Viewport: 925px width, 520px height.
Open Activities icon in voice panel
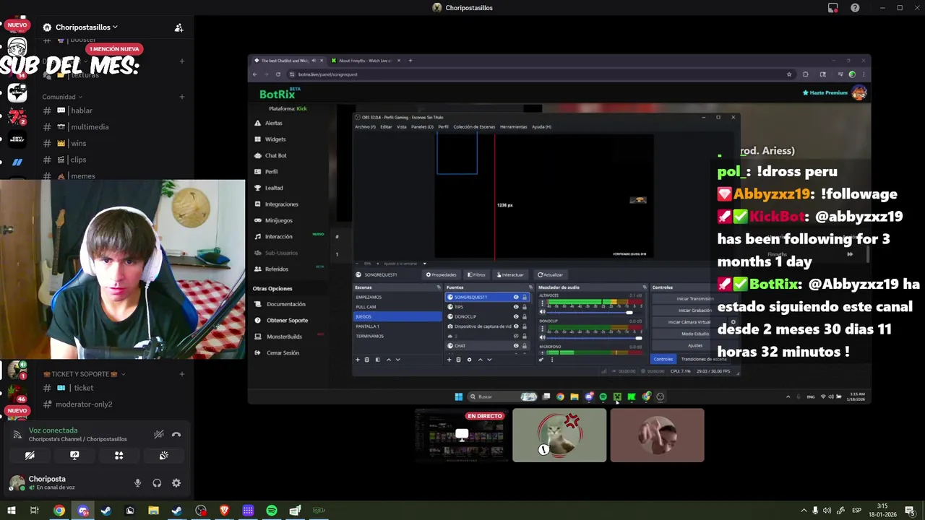[x=119, y=456]
